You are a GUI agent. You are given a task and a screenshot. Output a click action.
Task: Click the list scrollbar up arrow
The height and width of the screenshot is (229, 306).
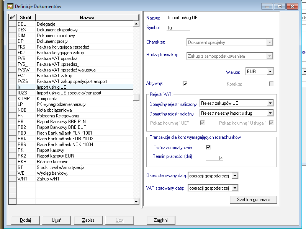(136, 24)
